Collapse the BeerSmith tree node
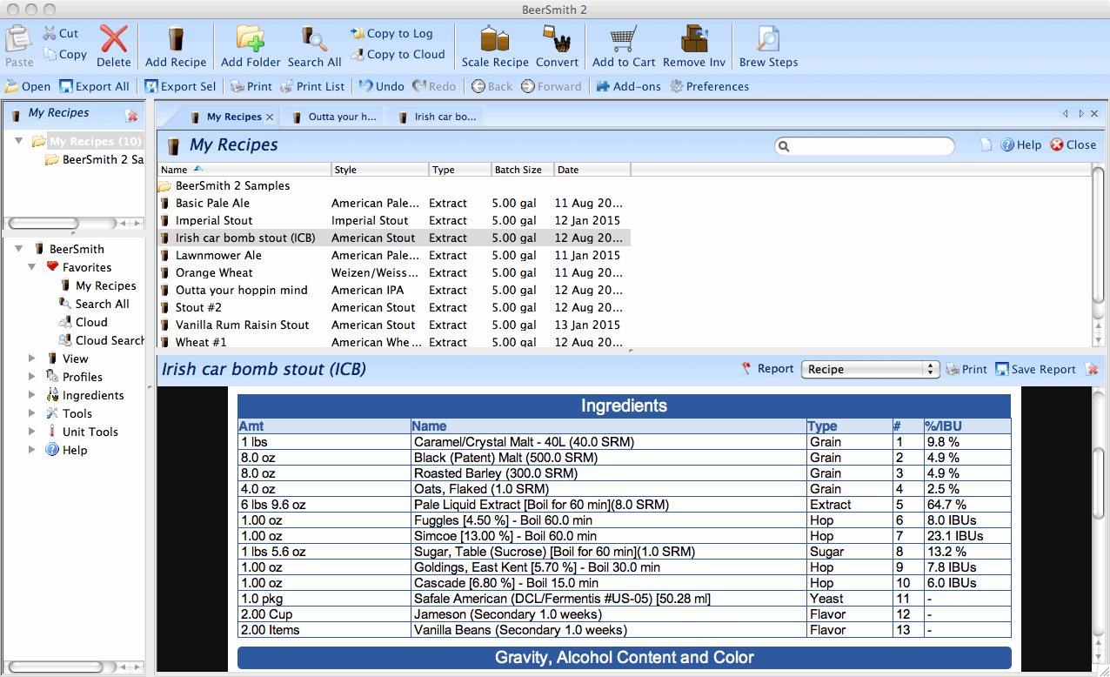 tap(19, 249)
